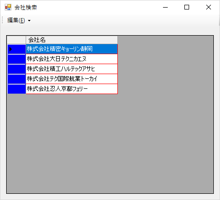Select the 株式会社精工ハルテックアサヒ cell
The width and height of the screenshot is (220, 200).
click(x=72, y=69)
